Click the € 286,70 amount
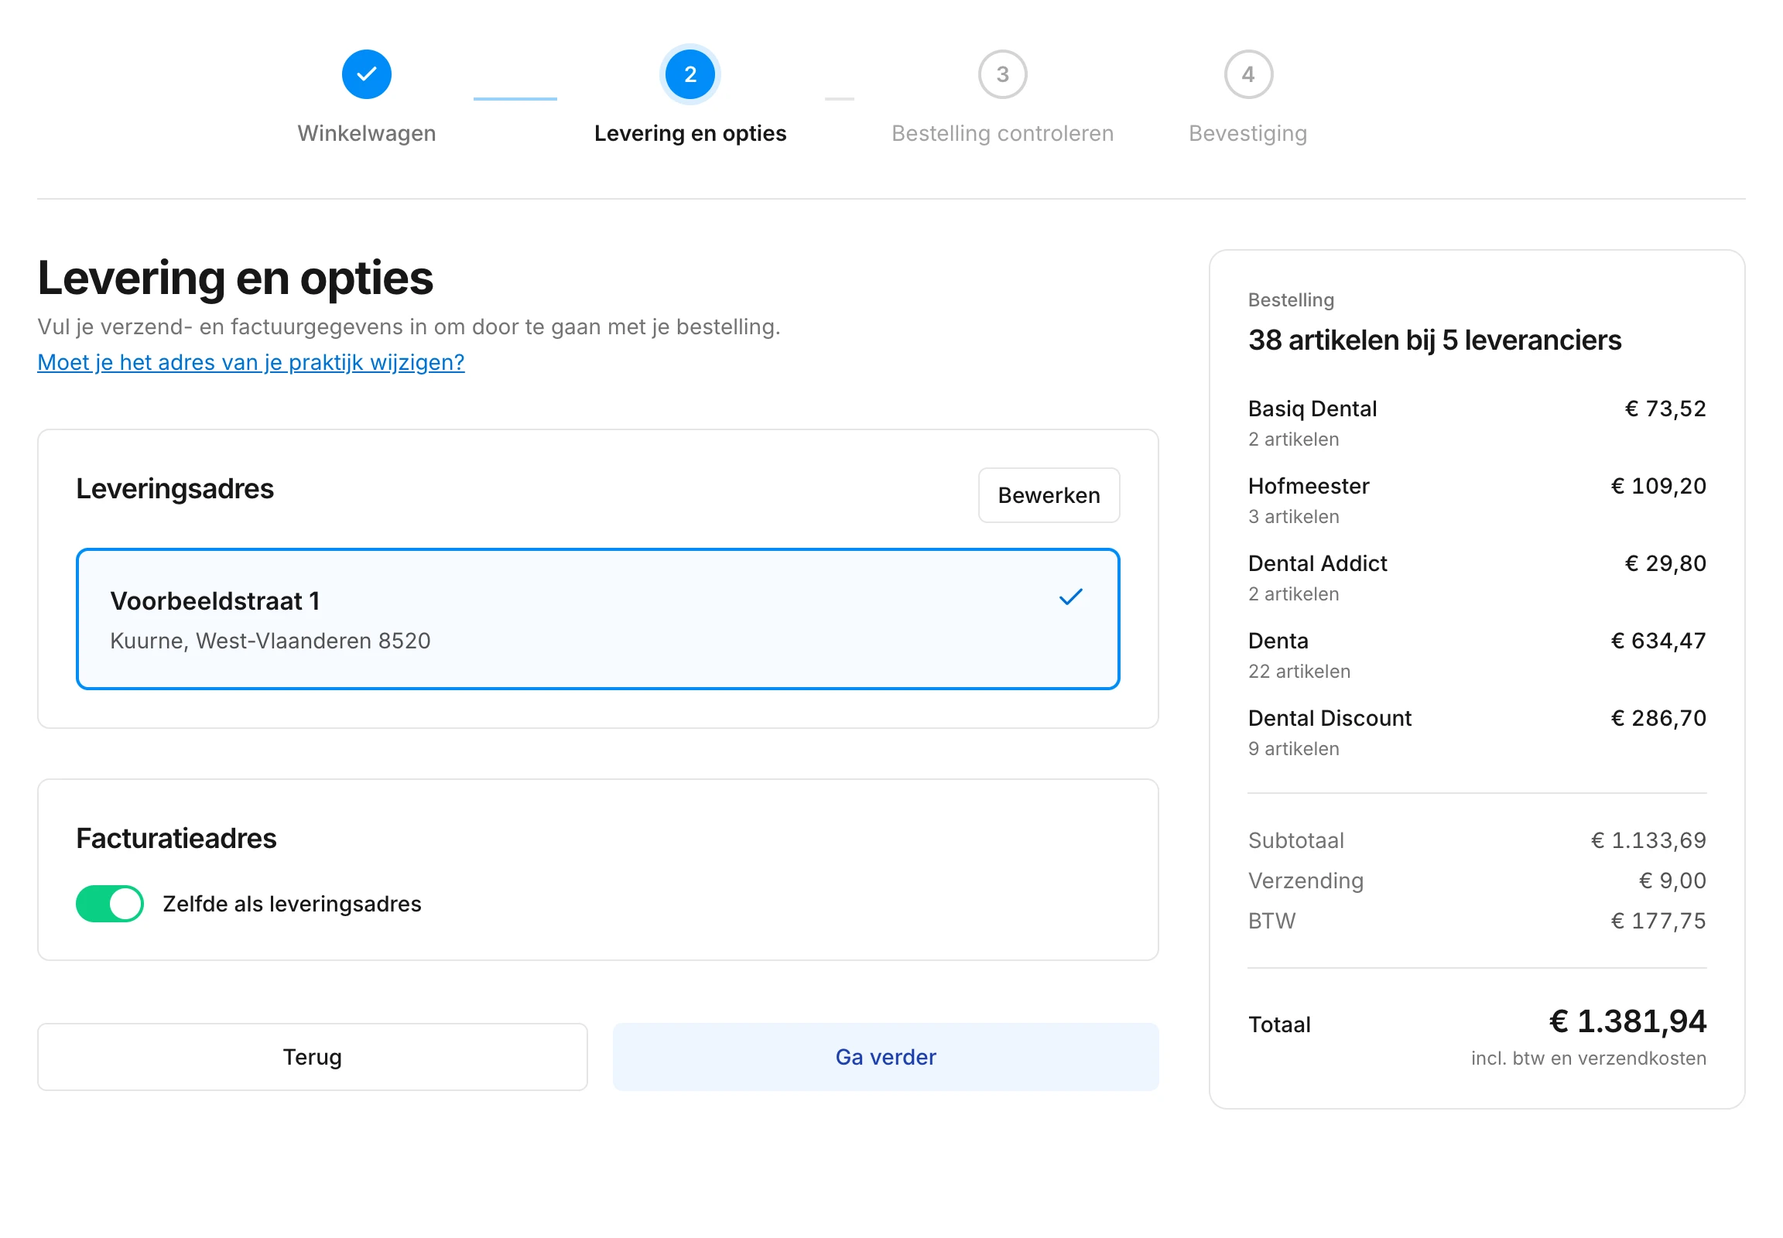The width and height of the screenshot is (1783, 1238). coord(1658,718)
